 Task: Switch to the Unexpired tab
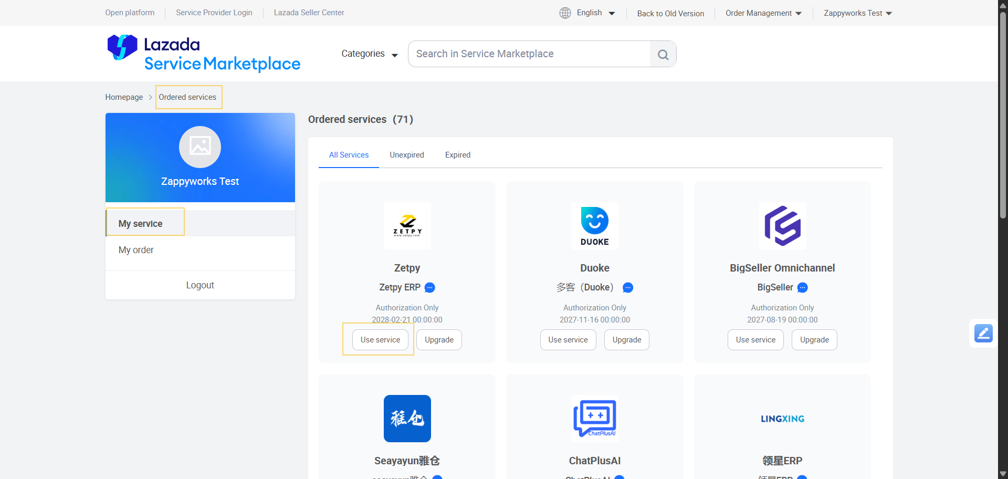coord(407,155)
